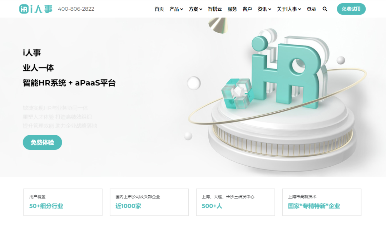
Task: Expand the 产品 dropdown menu
Action: pyautogui.click(x=176, y=9)
